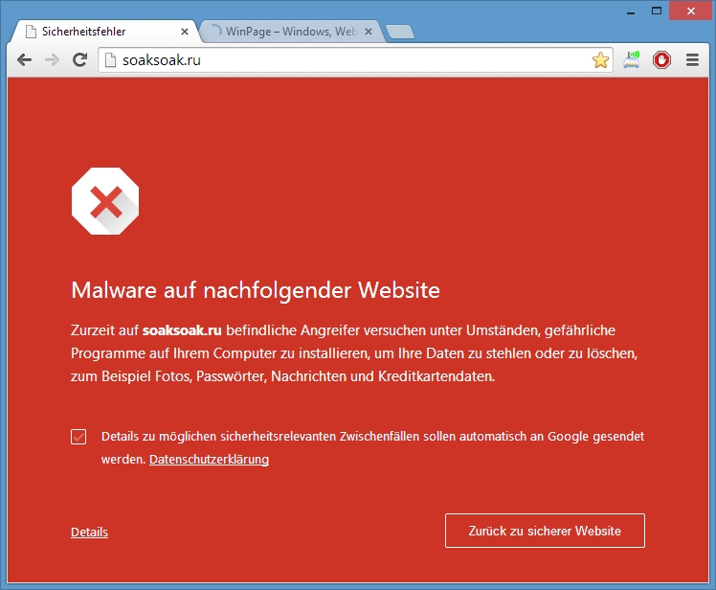Image resolution: width=716 pixels, height=590 pixels.
Task: Go back to the previous page
Action: point(24,60)
